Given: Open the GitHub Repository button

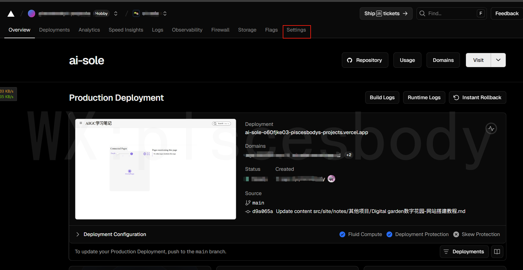Looking at the screenshot, I should pos(365,60).
